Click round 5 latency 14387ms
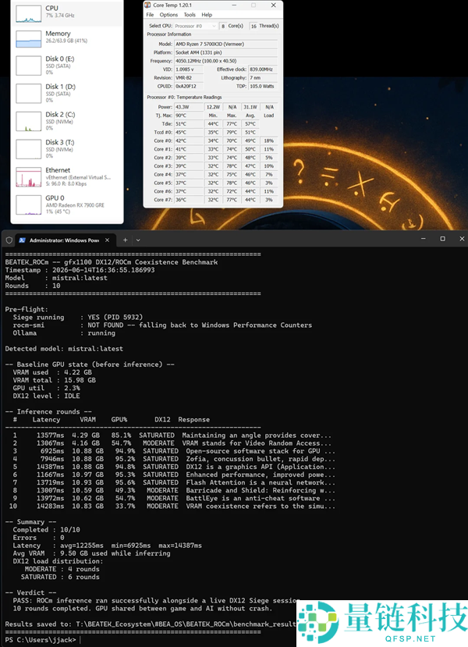Image resolution: width=468 pixels, height=647 pixels. (x=50, y=467)
